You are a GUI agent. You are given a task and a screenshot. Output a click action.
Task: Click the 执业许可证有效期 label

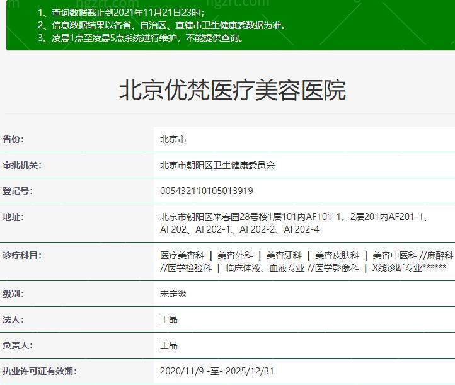pyautogui.click(x=40, y=371)
